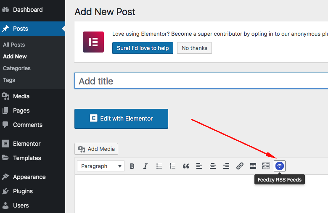Apply blockquote formatting
The width and height of the screenshot is (328, 213).
point(186,166)
